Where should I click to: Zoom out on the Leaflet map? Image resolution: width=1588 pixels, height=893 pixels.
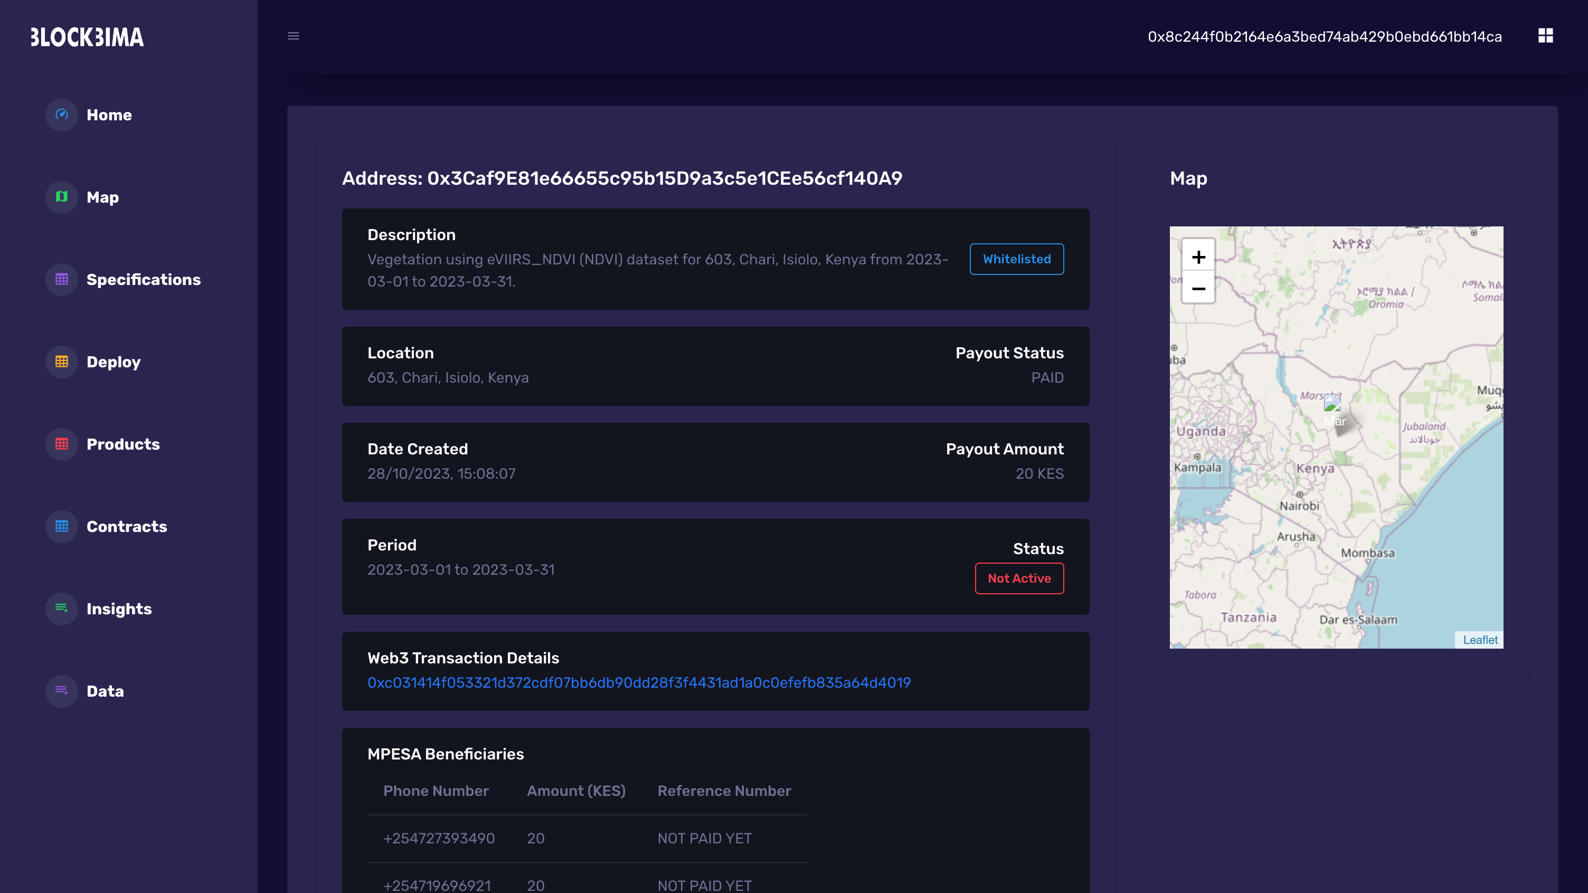(x=1198, y=288)
